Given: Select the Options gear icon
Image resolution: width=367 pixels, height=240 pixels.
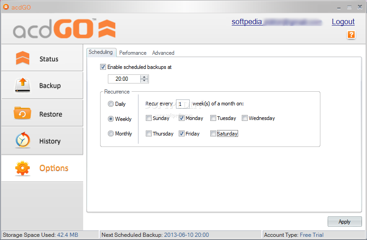Looking at the screenshot, I should (x=22, y=168).
